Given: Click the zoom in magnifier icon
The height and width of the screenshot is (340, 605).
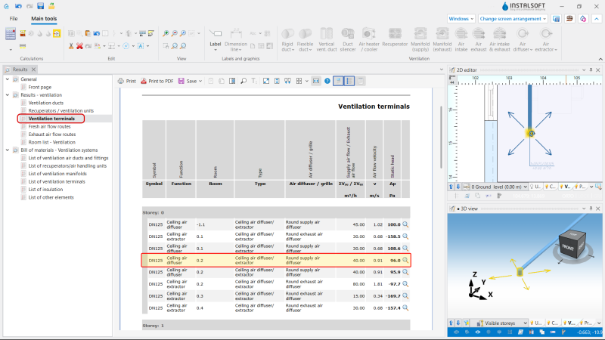Looking at the screenshot, I should coord(166,33).
